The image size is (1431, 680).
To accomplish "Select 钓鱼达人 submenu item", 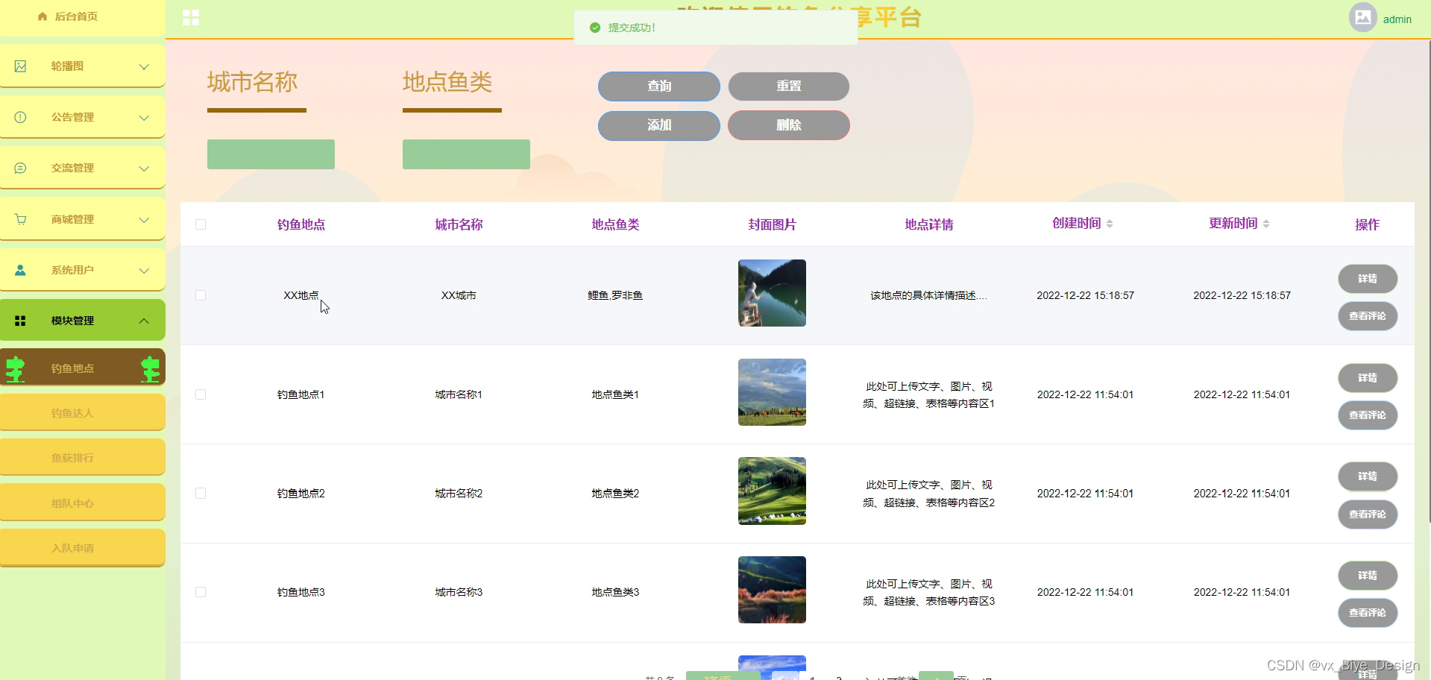I will point(82,412).
